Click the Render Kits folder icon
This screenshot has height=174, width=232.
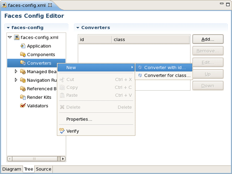tap(23, 97)
